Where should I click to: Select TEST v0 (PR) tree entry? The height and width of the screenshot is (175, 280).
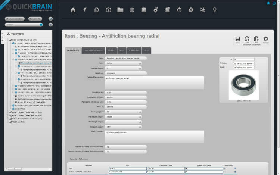coord(18,122)
